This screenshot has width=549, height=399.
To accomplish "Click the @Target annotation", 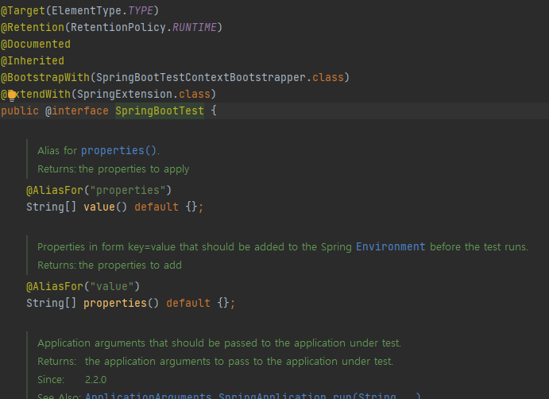I will point(23,10).
